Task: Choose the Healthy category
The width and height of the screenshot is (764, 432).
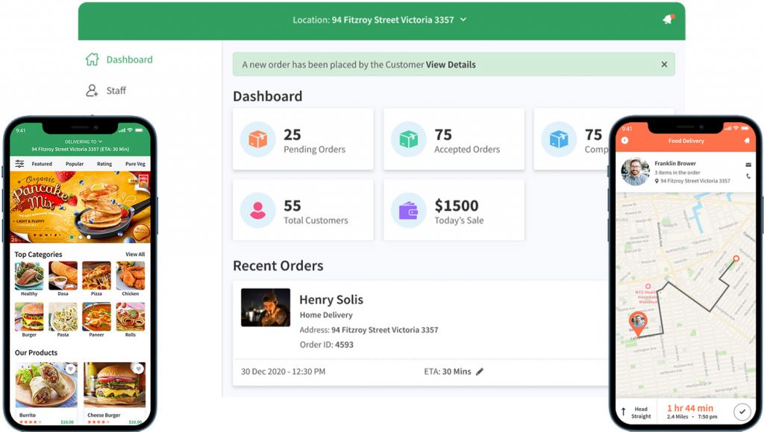Action: pos(29,279)
